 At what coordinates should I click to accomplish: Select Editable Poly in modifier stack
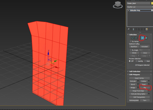click(x=135, y=10)
